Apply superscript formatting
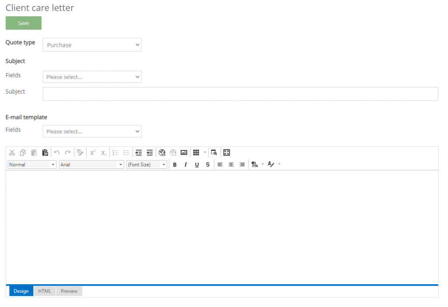The width and height of the screenshot is (448, 307). [x=93, y=153]
